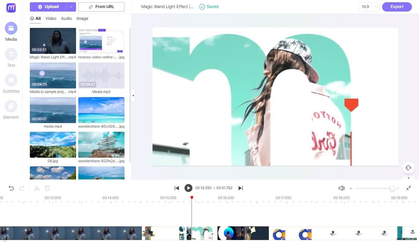419x242 pixels.
Task: Collapse the media library with the side chevron
Action: pos(133,95)
